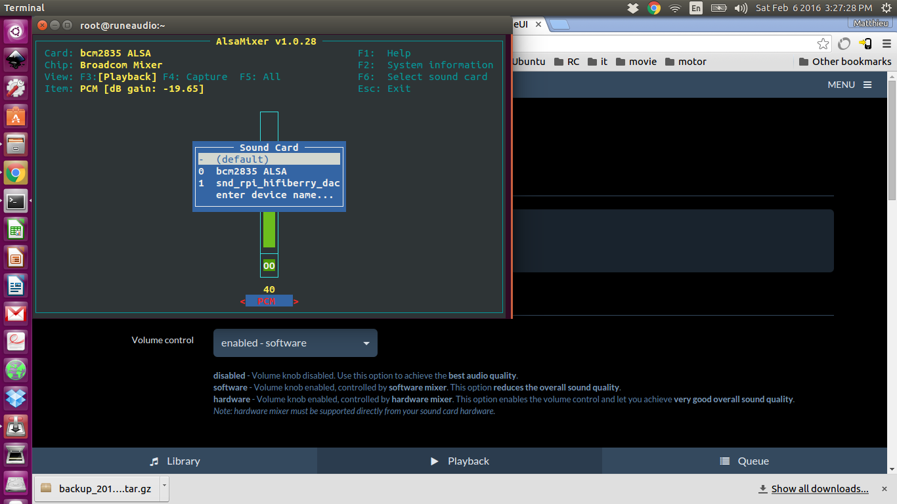Switch to the Library tab
Image resolution: width=897 pixels, height=504 pixels.
(175, 461)
